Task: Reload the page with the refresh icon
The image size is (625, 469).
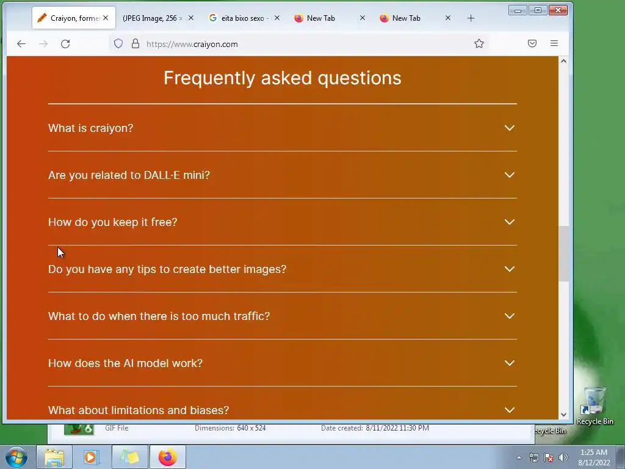Action: pyautogui.click(x=65, y=44)
